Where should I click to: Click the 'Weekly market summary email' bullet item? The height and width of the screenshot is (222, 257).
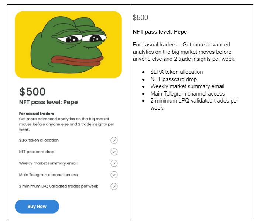(x=187, y=86)
